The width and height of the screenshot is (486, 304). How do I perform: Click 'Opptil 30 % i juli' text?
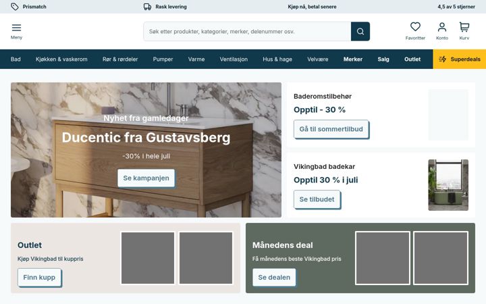click(x=325, y=180)
